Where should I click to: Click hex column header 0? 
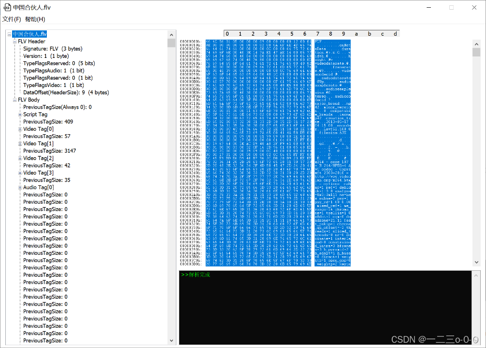point(227,34)
